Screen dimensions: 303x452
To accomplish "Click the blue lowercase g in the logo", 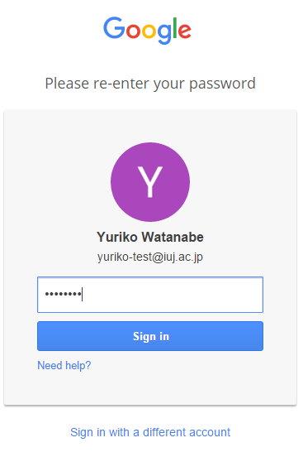I will coord(164,34).
